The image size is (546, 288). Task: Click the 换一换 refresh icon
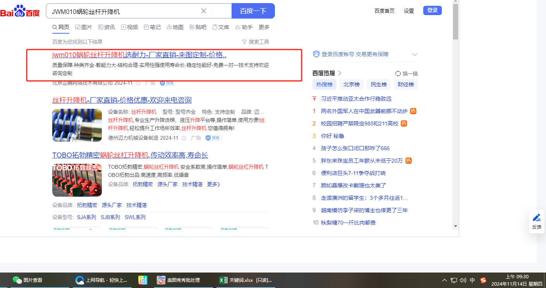[398, 74]
